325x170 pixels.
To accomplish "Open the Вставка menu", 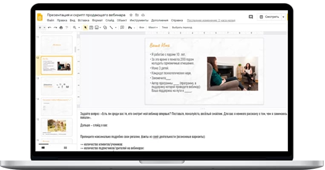I will [83, 20].
